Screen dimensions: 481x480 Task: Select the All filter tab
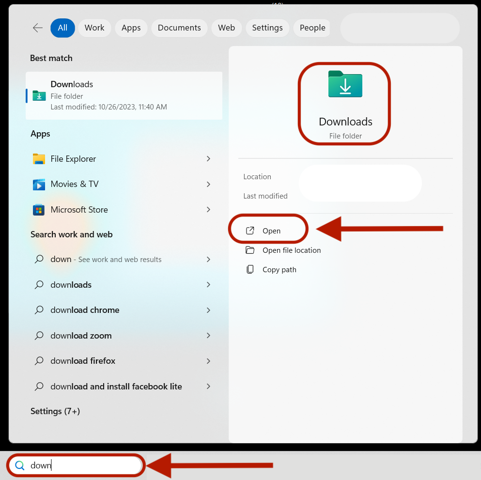62,28
